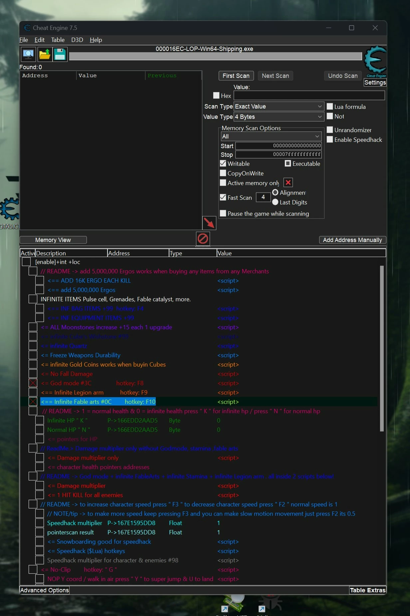Screen dimensions: 410x616
Task: Enable the Lua formula checkbox
Action: 330,107
